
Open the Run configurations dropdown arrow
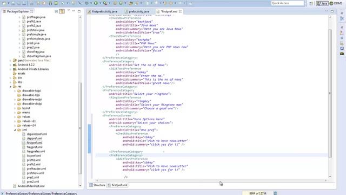click(x=100, y=3)
